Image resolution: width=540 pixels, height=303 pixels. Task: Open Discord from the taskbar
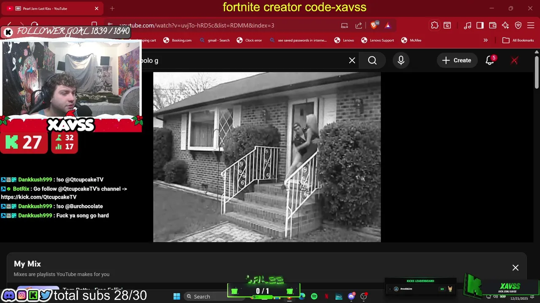point(351,296)
